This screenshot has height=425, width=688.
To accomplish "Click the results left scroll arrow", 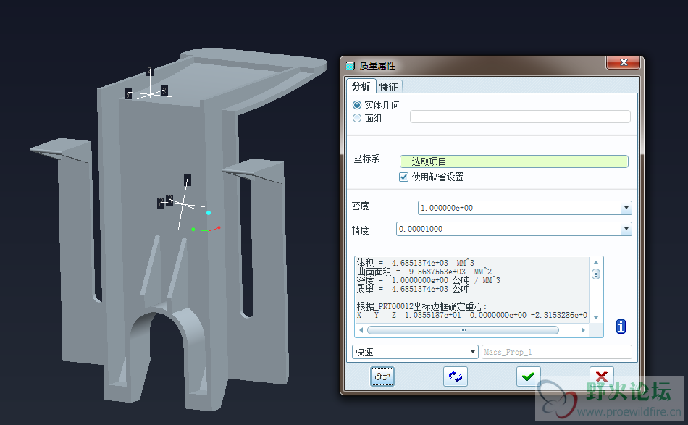I will pyautogui.click(x=361, y=330).
